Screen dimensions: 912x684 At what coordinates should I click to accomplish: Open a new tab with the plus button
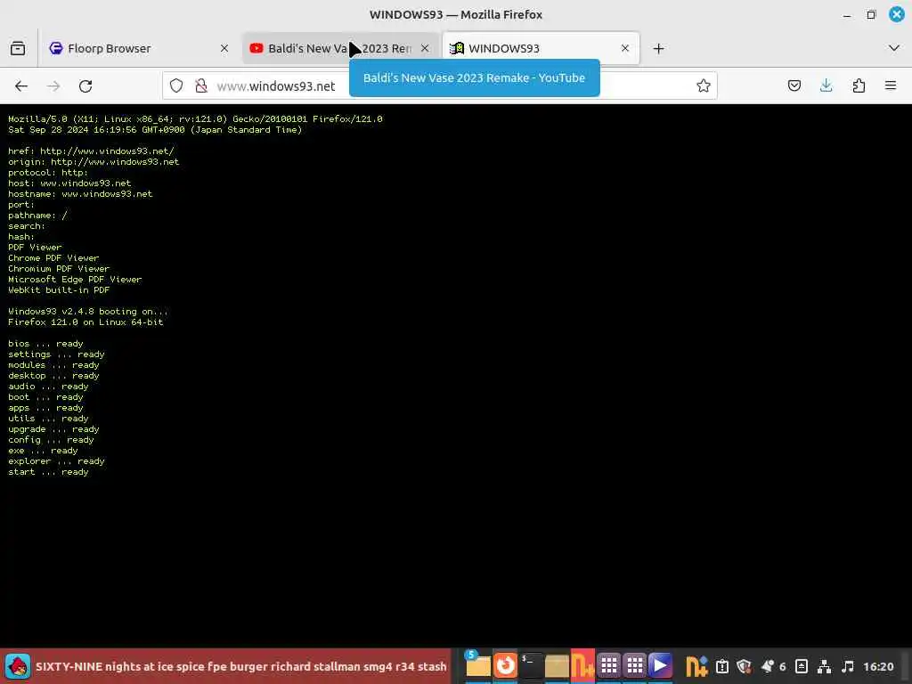[x=658, y=48]
